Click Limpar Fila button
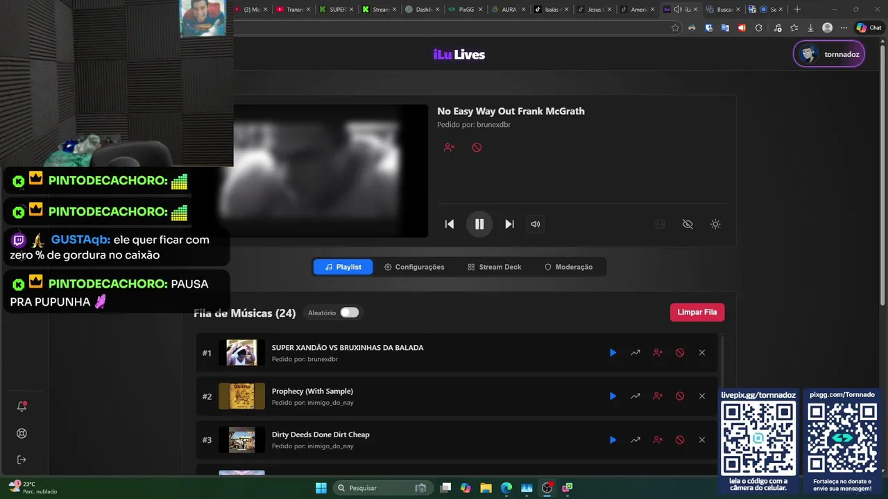888x499 pixels. point(697,312)
